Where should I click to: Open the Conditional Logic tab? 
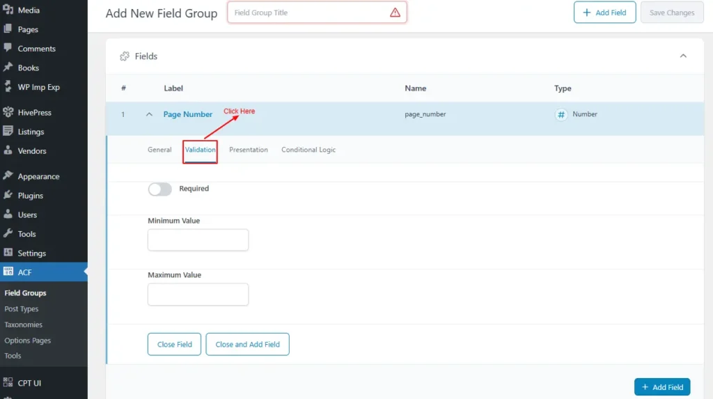pyautogui.click(x=308, y=150)
